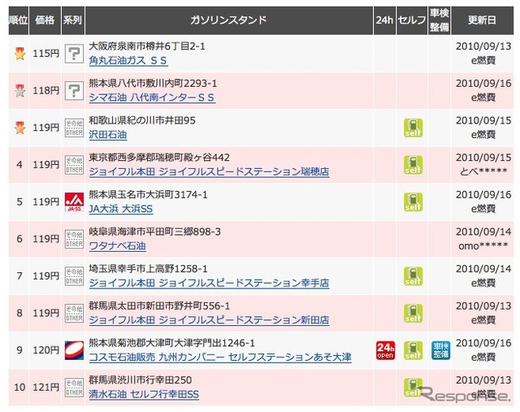
Task: Click the 24h open icon in あそ大津 row
Action: pyautogui.click(x=385, y=350)
